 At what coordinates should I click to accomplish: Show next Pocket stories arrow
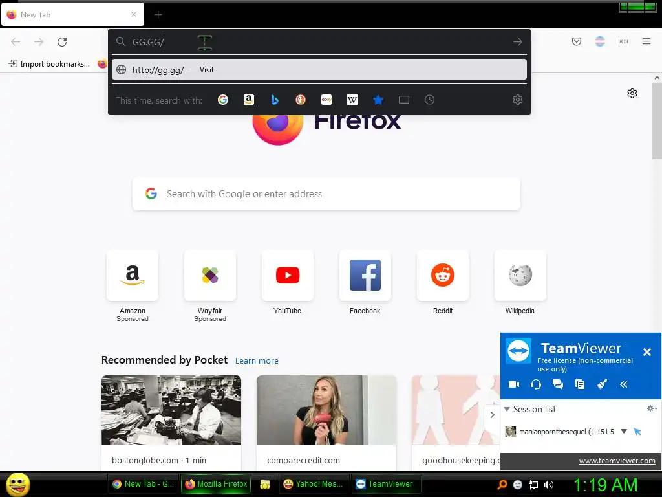pos(492,415)
